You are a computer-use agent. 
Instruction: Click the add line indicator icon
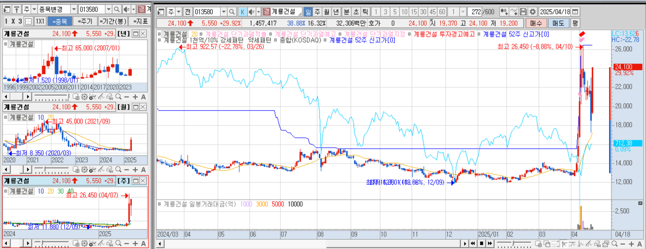coord(514,12)
